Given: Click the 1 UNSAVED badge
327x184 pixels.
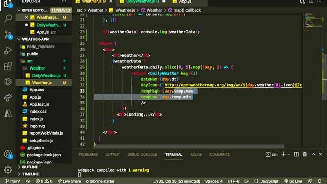Looking at the screenshot, I should (61, 10).
